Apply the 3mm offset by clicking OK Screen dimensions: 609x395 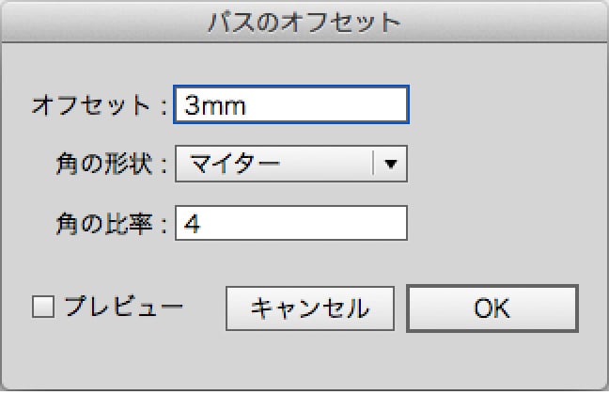(x=492, y=308)
